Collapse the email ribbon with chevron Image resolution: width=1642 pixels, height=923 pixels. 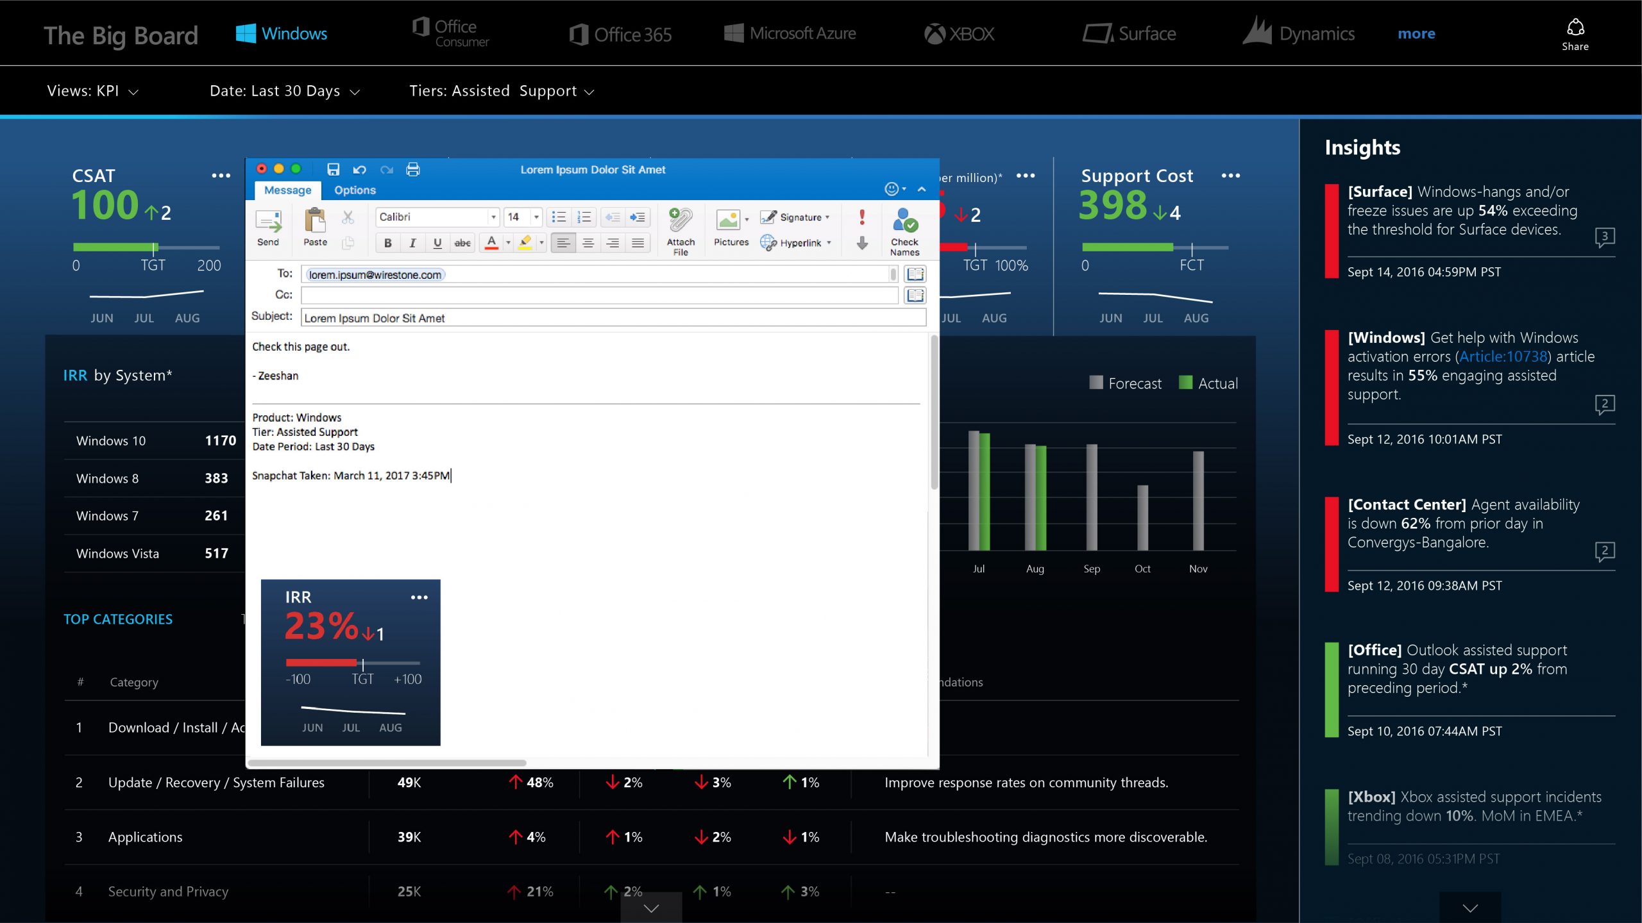tap(922, 189)
